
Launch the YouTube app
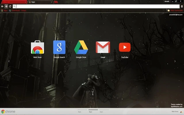tap(125, 47)
